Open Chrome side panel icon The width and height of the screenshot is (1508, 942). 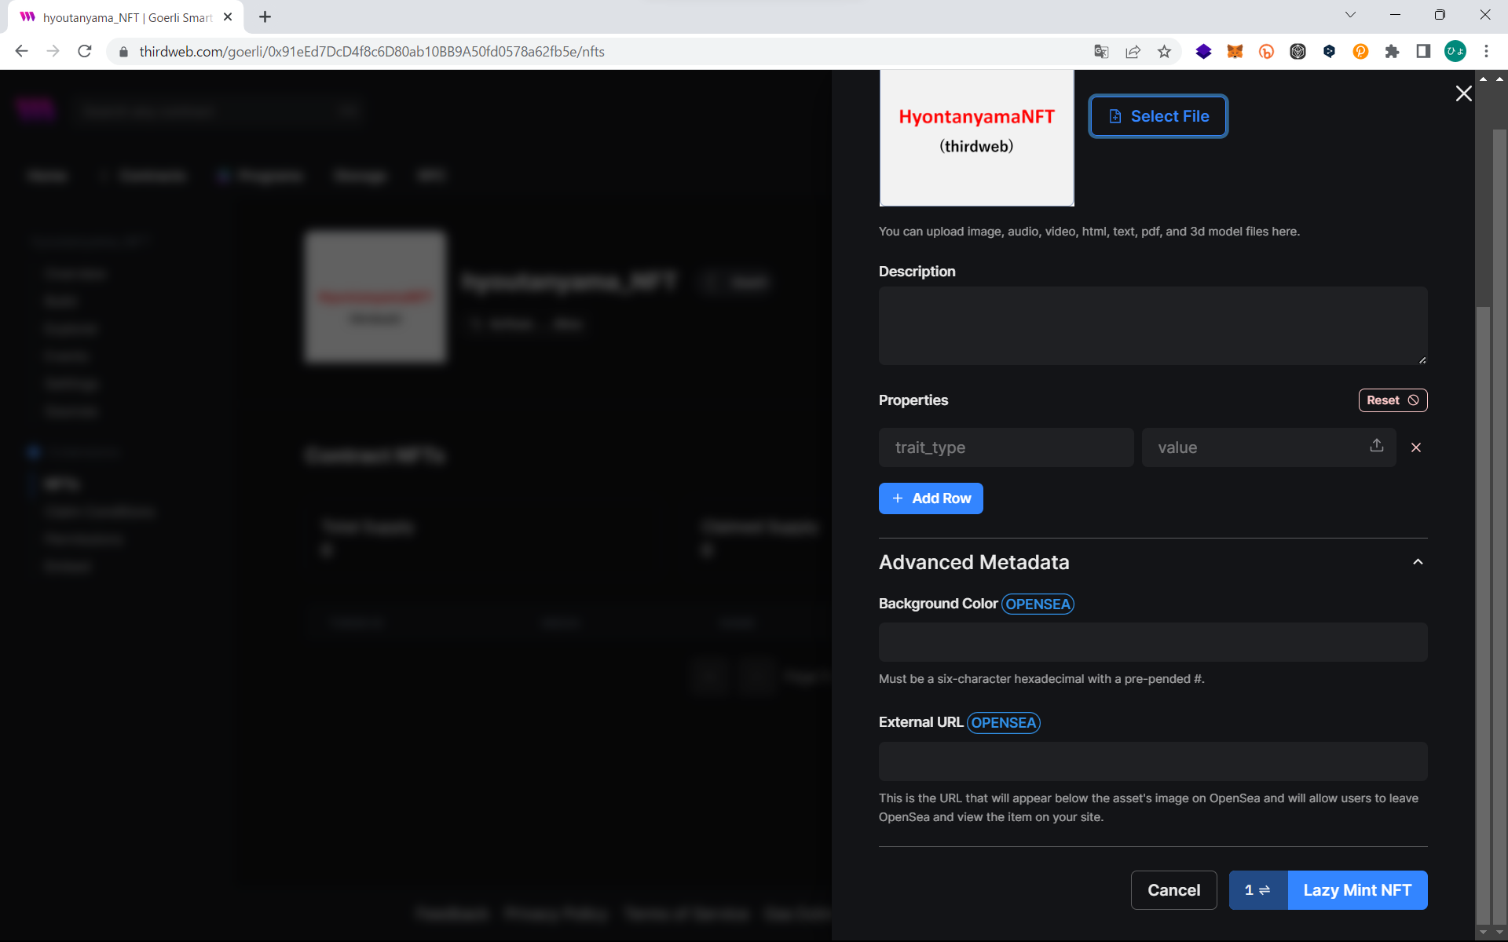(1423, 52)
